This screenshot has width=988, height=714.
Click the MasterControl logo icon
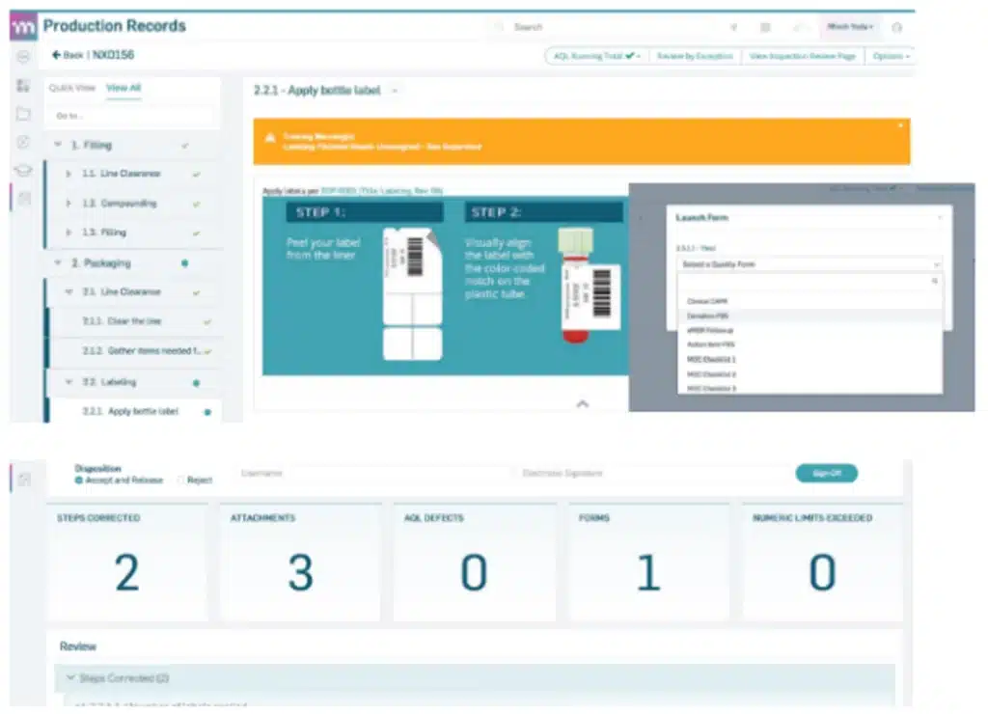(23, 27)
